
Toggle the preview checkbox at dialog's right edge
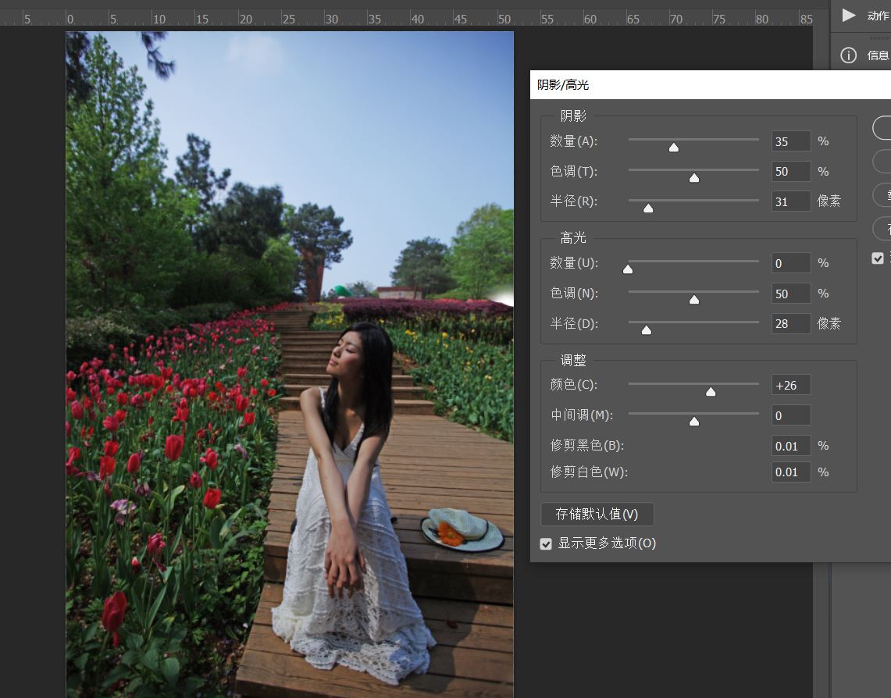pos(878,258)
